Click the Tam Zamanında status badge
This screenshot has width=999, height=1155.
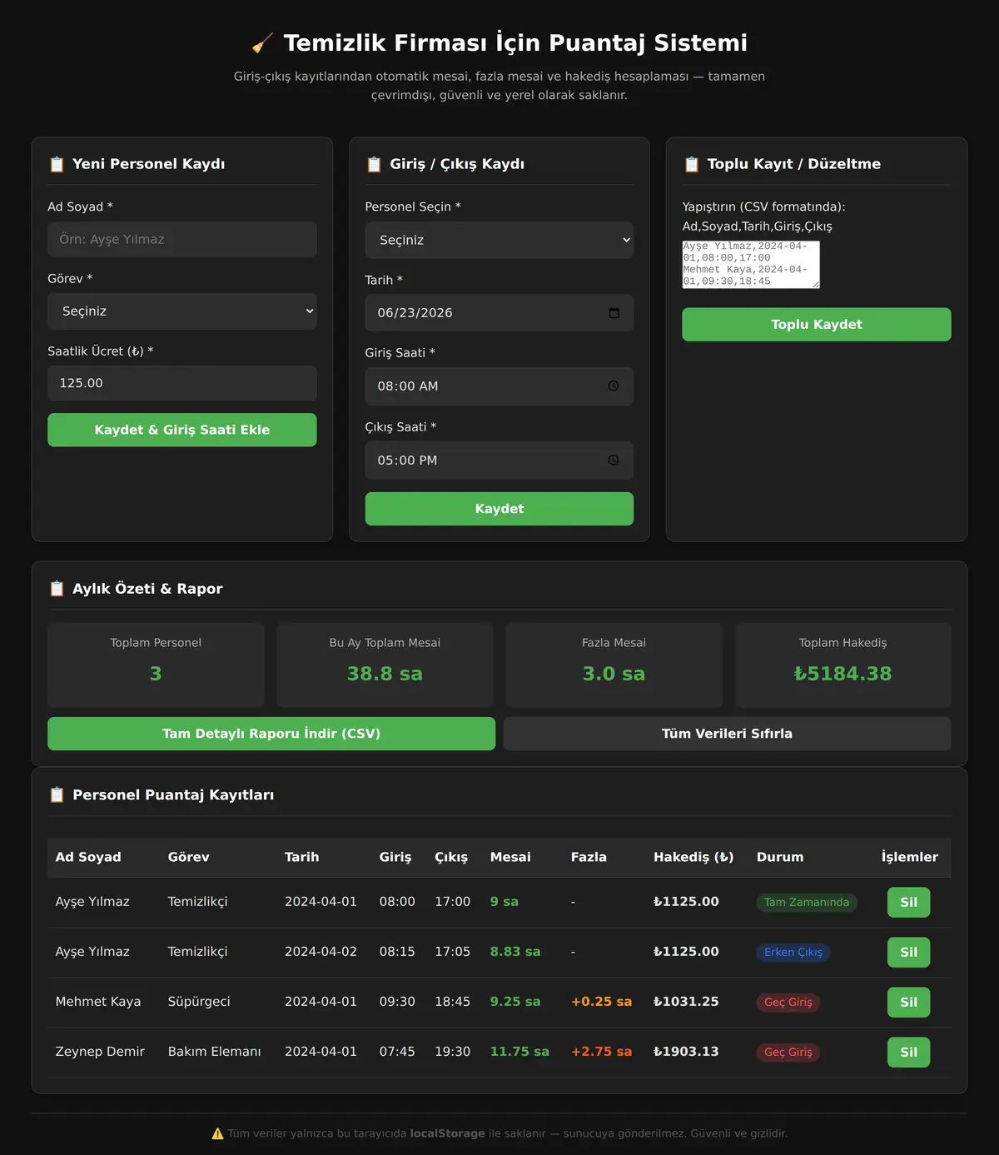(807, 903)
